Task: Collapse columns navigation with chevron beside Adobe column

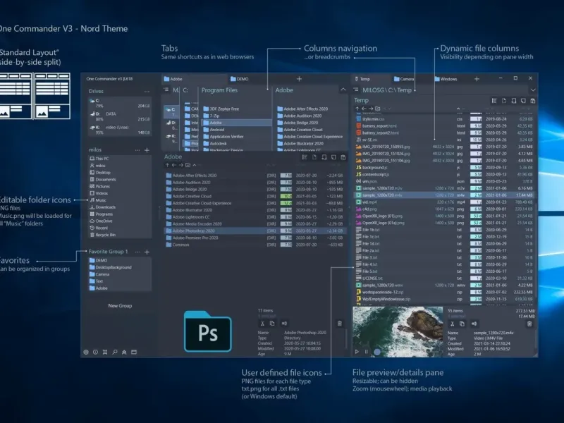Action: (343, 90)
